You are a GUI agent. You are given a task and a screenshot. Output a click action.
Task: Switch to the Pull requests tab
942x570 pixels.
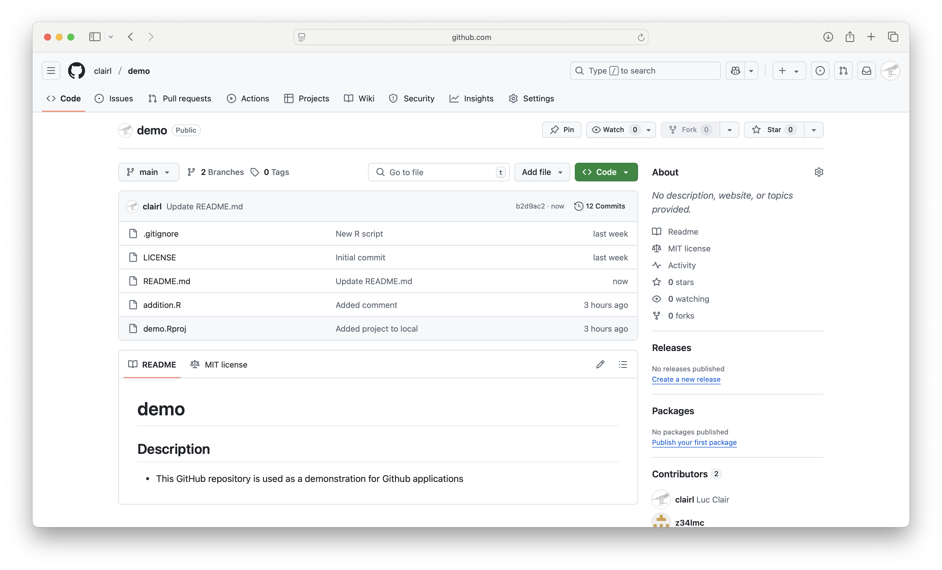[180, 98]
